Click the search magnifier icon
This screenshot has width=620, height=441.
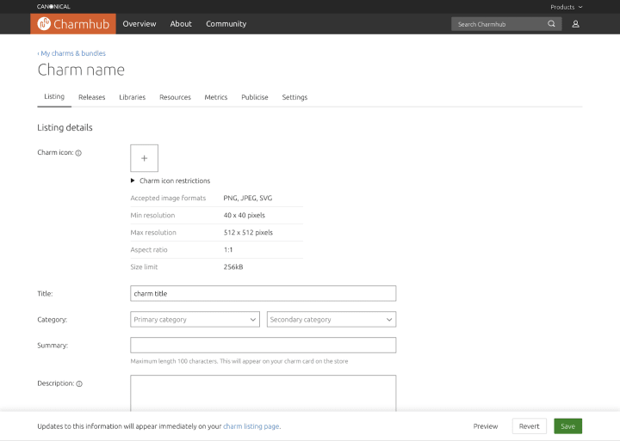click(551, 24)
